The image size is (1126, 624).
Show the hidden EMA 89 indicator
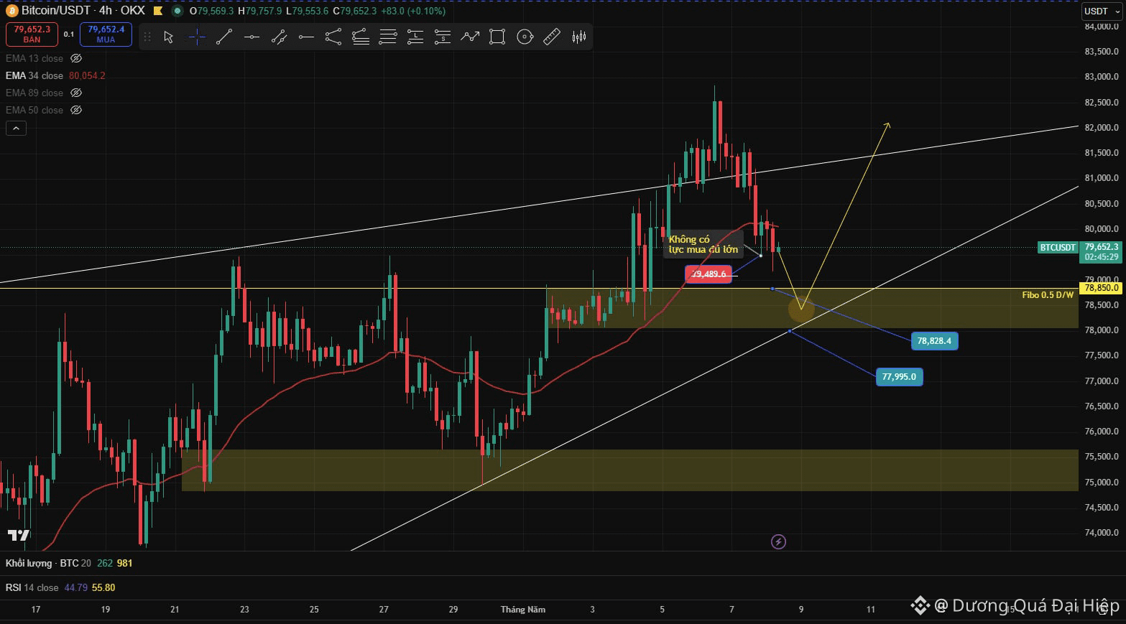[x=76, y=93]
